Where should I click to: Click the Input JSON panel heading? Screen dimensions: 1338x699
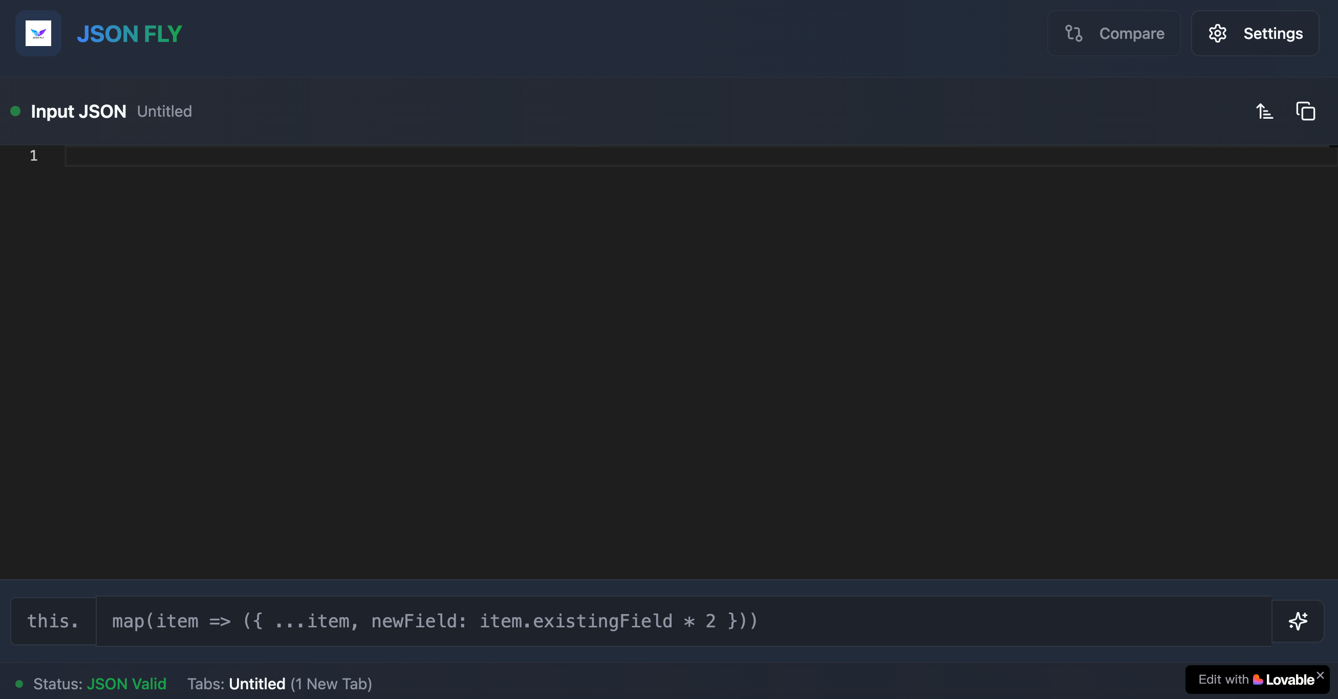tap(78, 111)
